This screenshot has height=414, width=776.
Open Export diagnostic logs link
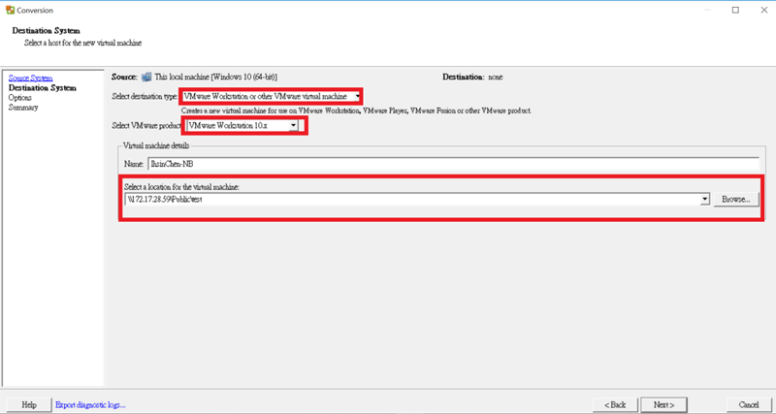(90, 404)
